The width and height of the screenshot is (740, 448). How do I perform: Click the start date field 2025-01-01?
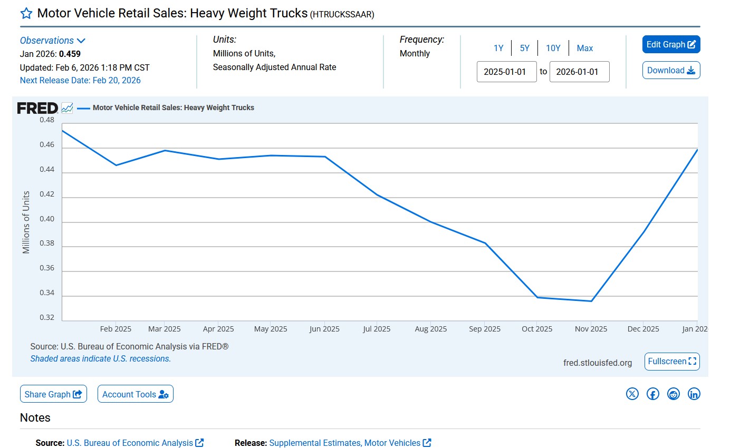(x=506, y=72)
